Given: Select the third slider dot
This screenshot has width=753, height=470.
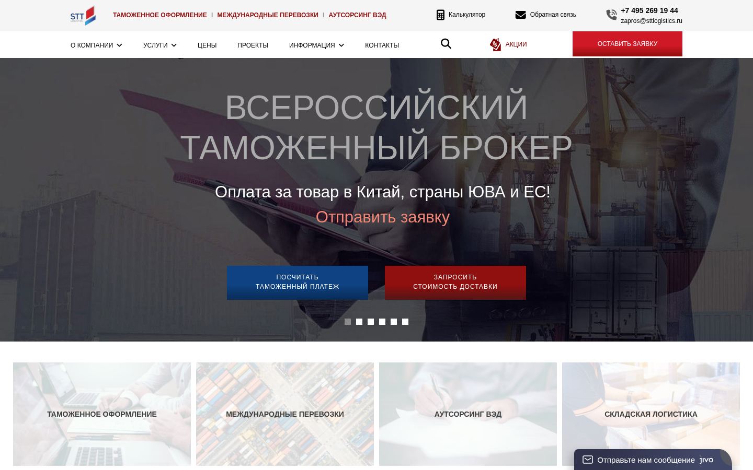Looking at the screenshot, I should [x=371, y=322].
